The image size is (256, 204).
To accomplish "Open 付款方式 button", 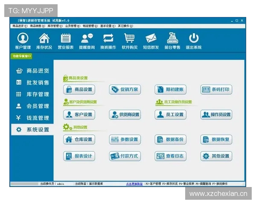I will tap(125, 156).
